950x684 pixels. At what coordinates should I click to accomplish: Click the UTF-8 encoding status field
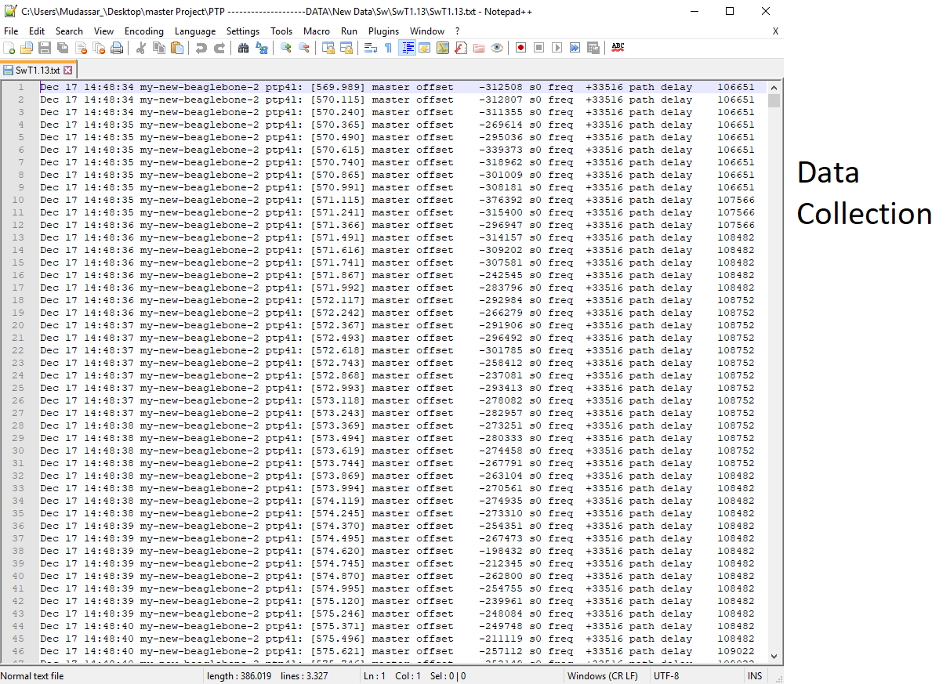[669, 676]
